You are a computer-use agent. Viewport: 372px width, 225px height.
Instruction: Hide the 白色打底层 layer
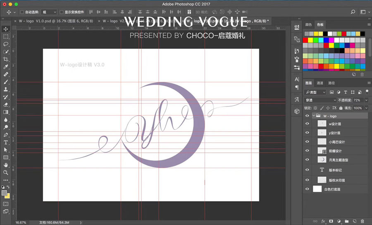point(307,189)
